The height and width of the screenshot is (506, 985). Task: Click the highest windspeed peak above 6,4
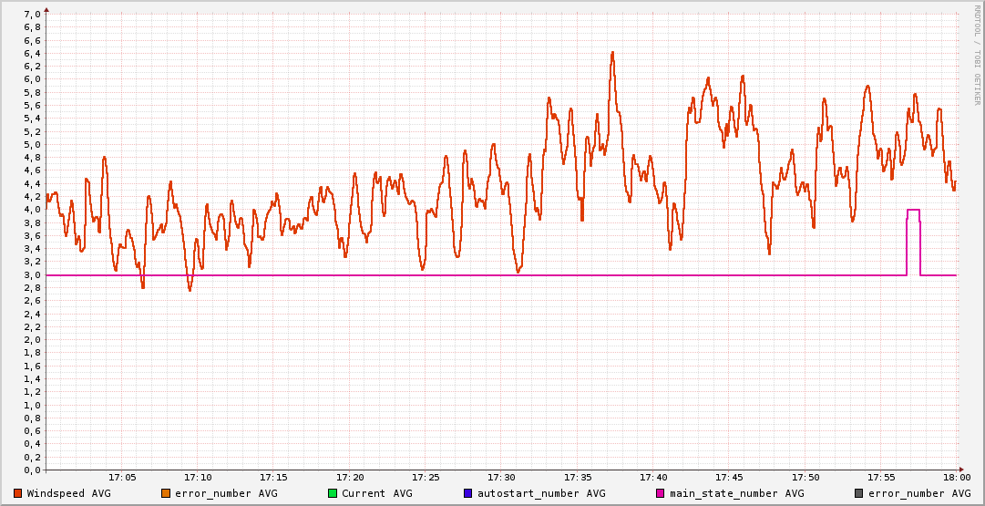coord(612,53)
